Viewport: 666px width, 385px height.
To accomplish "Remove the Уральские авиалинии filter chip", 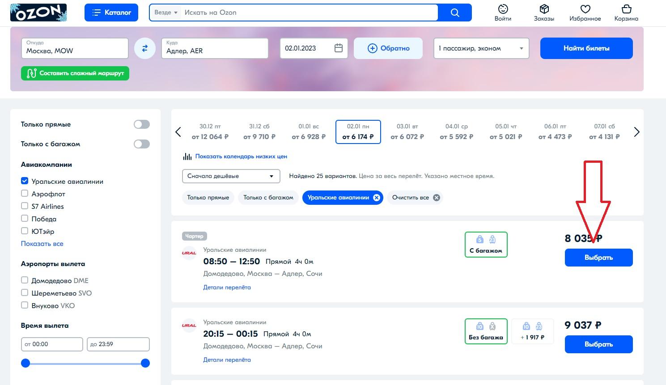I will tap(377, 198).
